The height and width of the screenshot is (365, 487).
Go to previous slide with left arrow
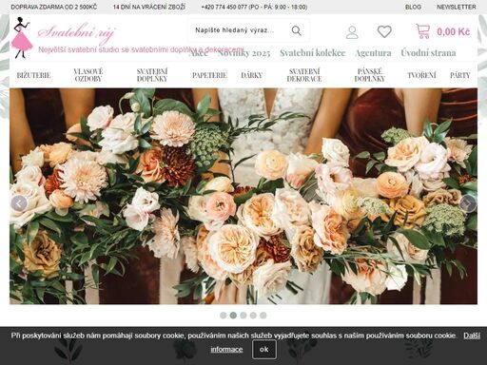(x=19, y=203)
